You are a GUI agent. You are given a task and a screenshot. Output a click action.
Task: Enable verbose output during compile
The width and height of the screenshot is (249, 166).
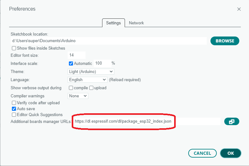point(71,88)
